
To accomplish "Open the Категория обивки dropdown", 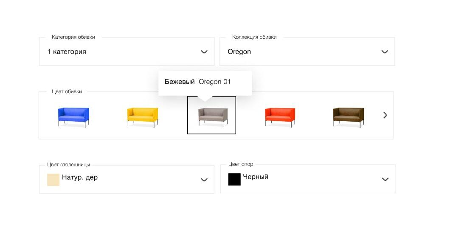I will pos(127,51).
